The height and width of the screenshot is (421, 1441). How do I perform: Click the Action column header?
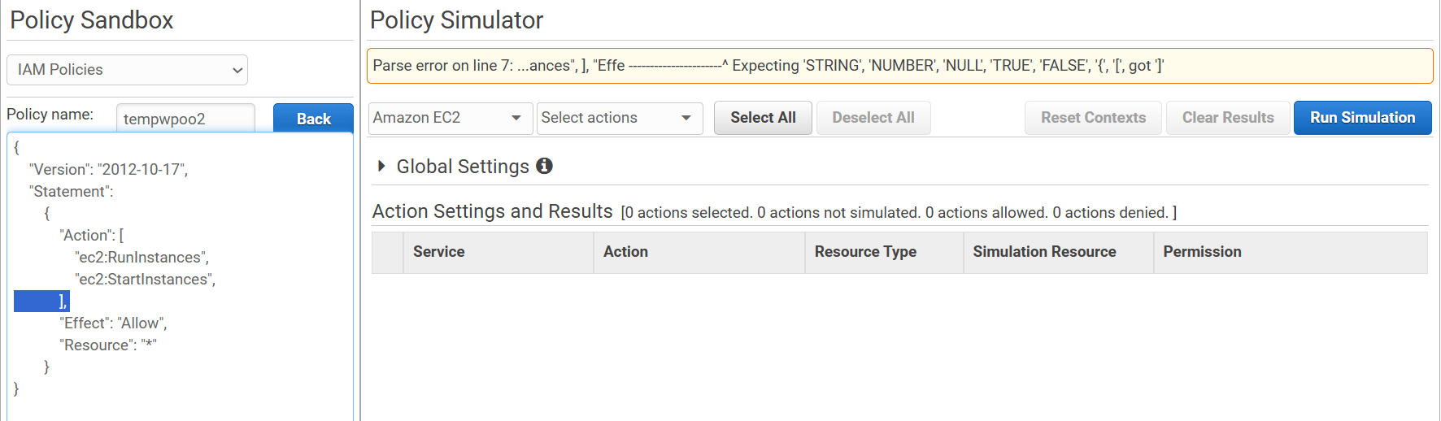click(x=625, y=252)
